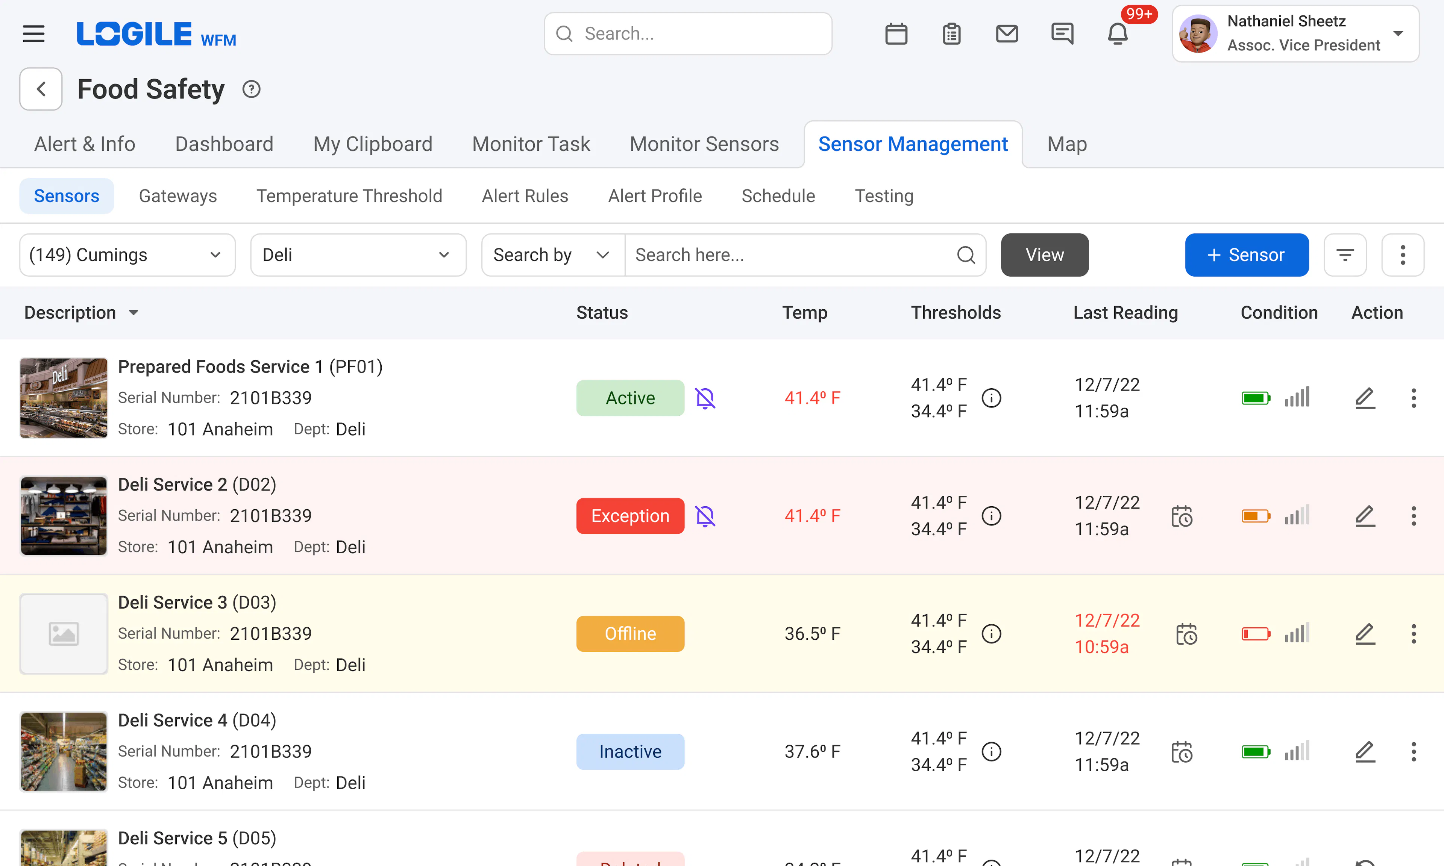This screenshot has width=1444, height=866.
Task: Open the calendar icon in top toolbar
Action: (896, 33)
